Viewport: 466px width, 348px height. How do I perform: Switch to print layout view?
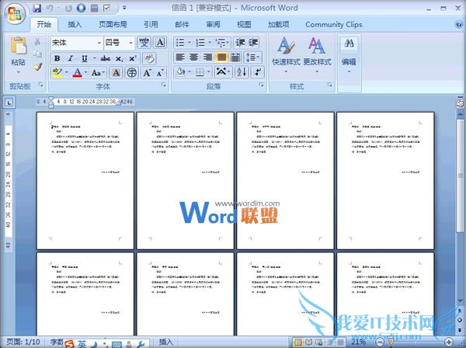tap(297, 343)
